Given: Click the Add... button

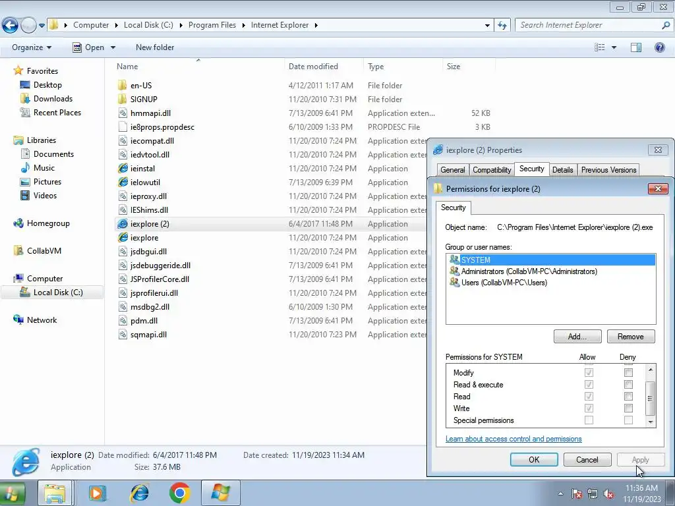Looking at the screenshot, I should pyautogui.click(x=577, y=337).
